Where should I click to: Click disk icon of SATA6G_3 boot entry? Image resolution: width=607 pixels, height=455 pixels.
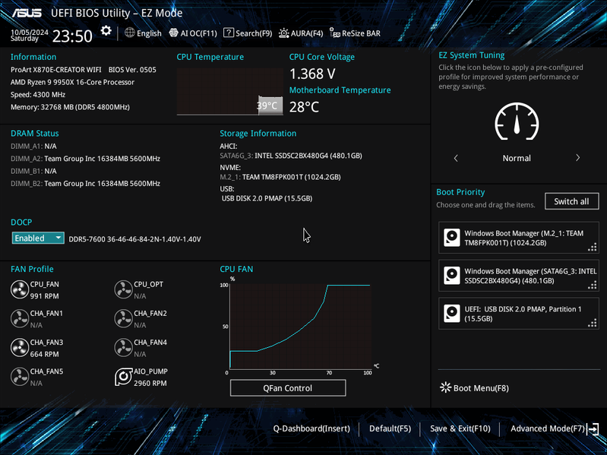[x=452, y=276]
